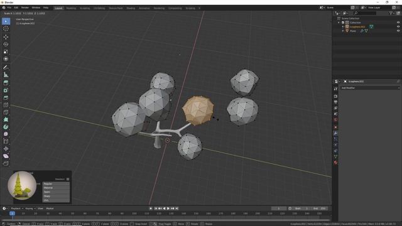Hide the Icosphere.002 object in outliner
Screen dimensions: 402x226
coord(398,26)
